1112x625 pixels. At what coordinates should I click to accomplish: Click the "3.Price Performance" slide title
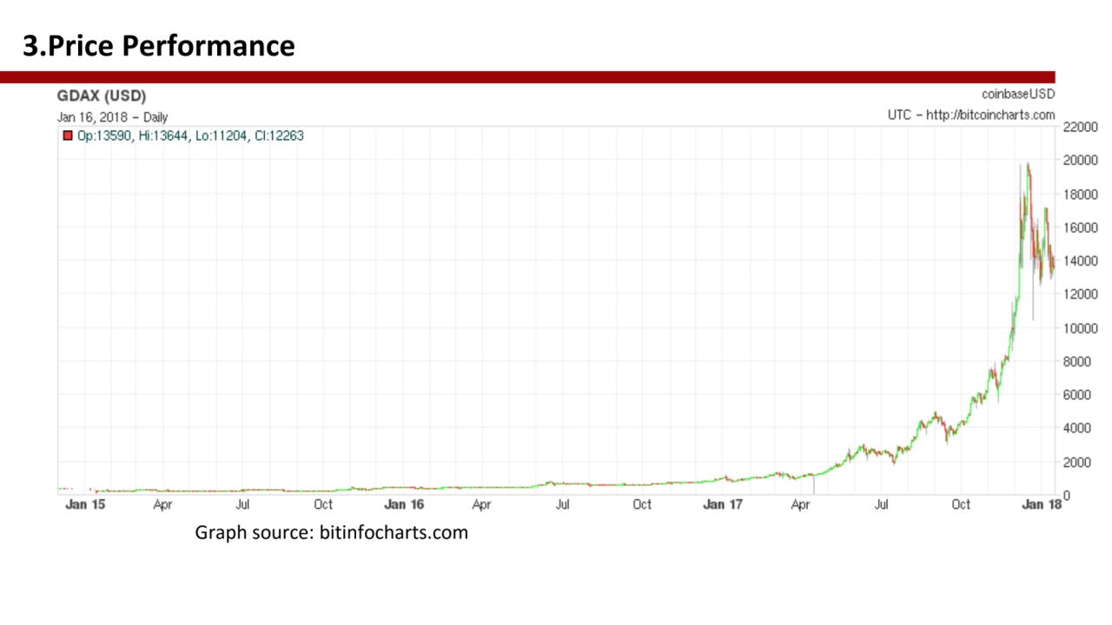click(x=159, y=45)
